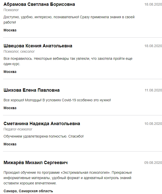The height and width of the screenshot is (194, 162).
Task: Click review text beginning "Все понравилось"
Action: point(68,61)
